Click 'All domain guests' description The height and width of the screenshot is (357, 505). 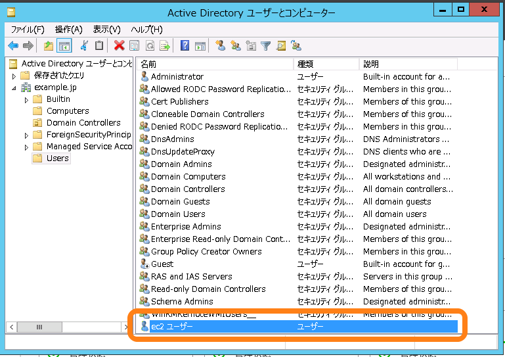click(x=397, y=202)
